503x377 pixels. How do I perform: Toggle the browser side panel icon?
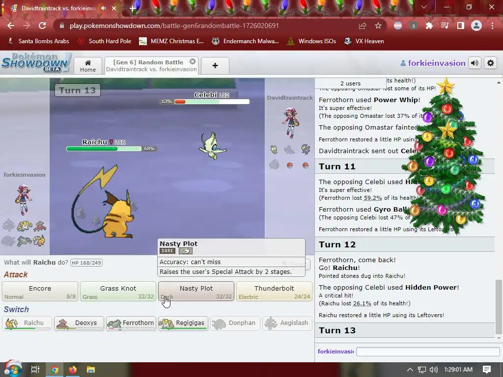pos(461,26)
